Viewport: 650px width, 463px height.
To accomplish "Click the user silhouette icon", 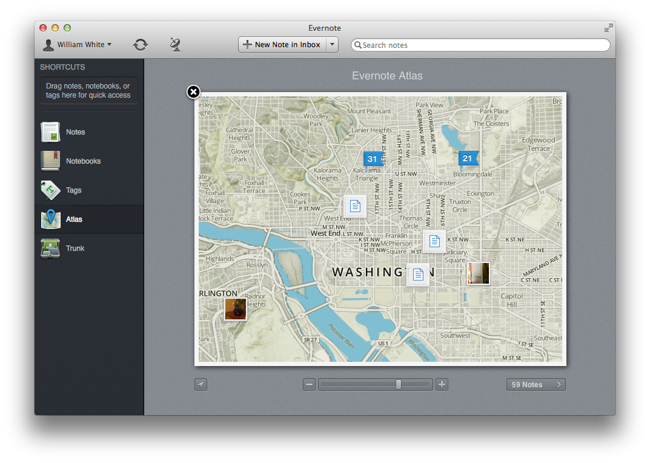I will point(48,45).
